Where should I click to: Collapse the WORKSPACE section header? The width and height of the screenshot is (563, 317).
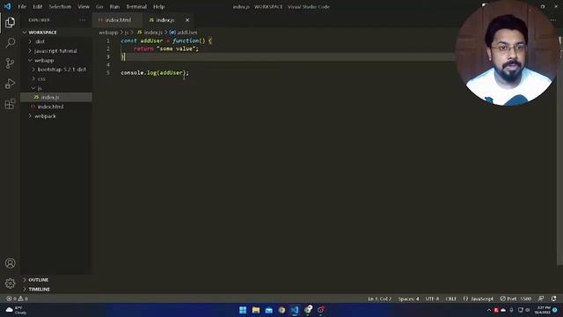click(56, 33)
